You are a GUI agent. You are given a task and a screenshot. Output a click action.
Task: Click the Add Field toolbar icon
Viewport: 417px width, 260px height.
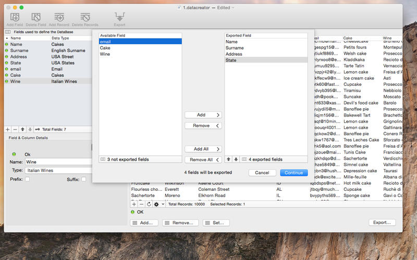(x=15, y=18)
